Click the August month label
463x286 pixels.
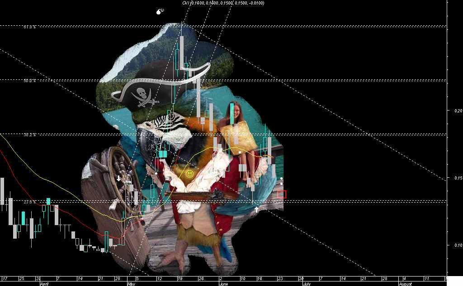(x=406, y=284)
